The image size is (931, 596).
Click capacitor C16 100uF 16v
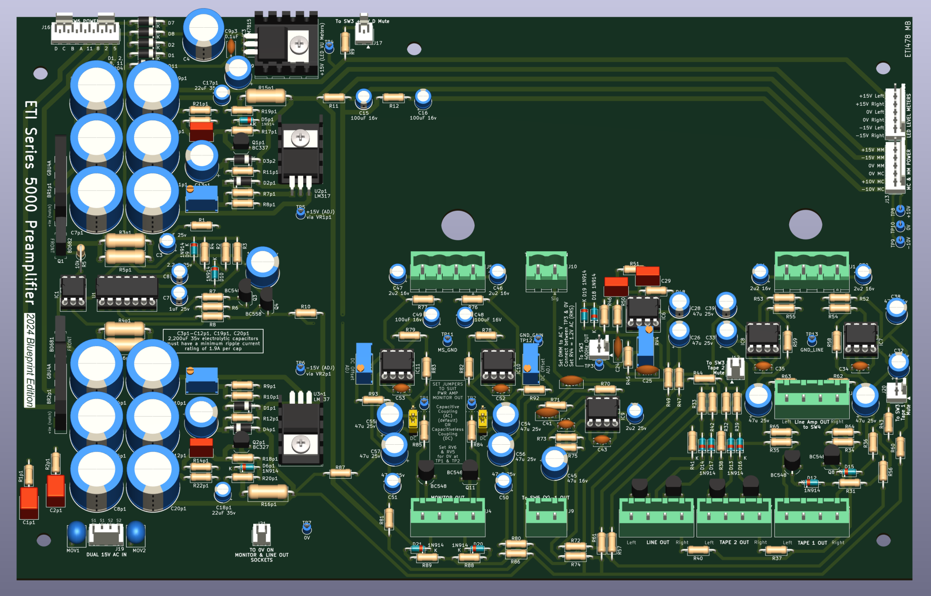click(x=423, y=98)
